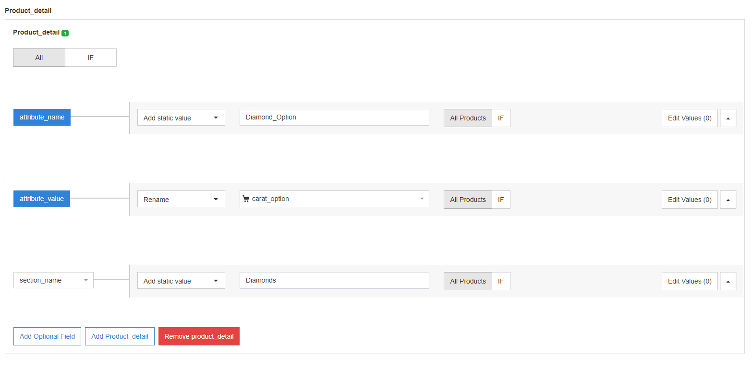The width and height of the screenshot is (752, 367).
Task: Open the section_name field selector dropdown
Action: click(53, 280)
